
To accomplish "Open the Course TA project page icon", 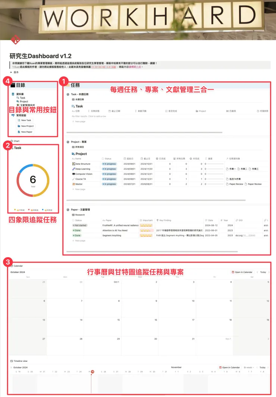I will 73,179.
